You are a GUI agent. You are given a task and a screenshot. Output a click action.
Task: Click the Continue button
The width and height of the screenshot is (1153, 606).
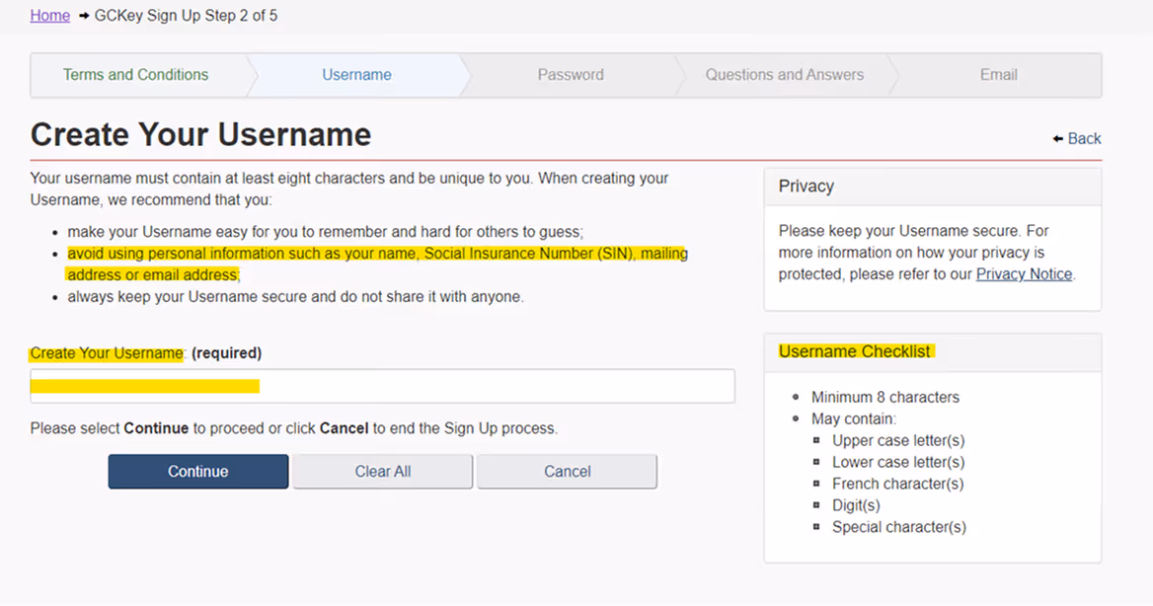197,472
